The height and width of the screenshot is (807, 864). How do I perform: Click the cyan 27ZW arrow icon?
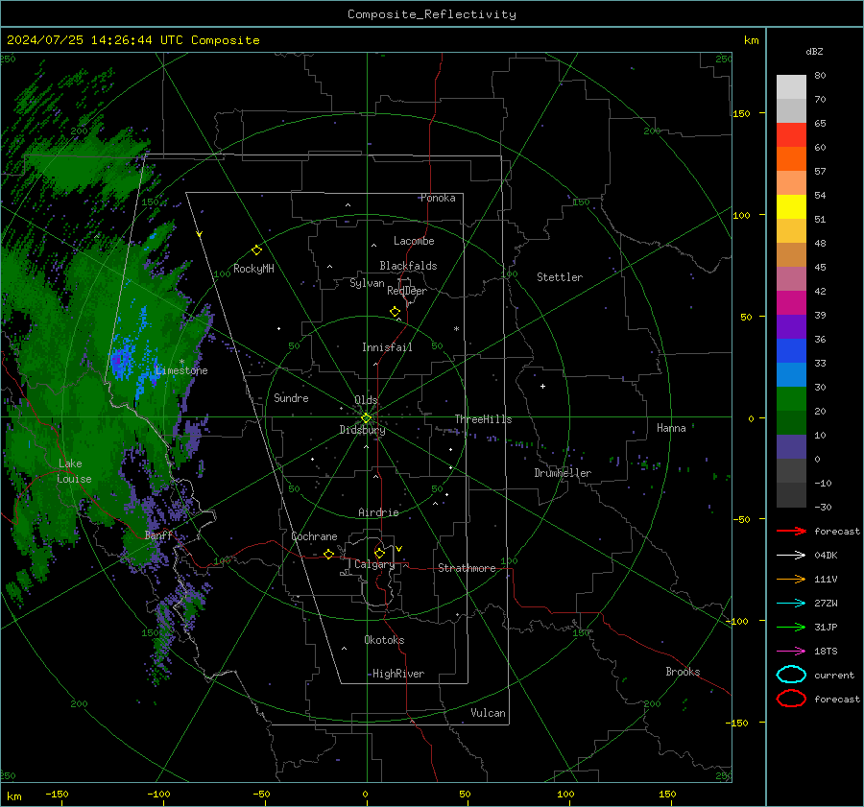pyautogui.click(x=791, y=604)
